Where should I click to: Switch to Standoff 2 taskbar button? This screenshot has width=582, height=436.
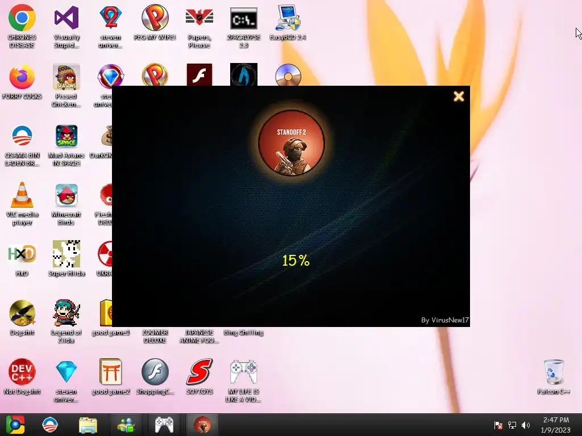point(202,425)
